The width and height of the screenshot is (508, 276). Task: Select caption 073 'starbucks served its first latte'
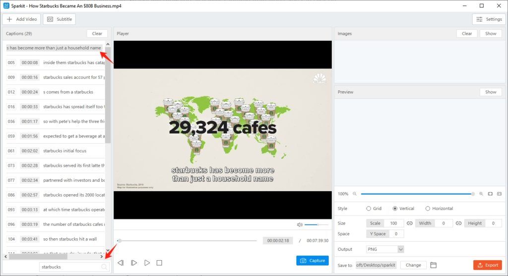[x=56, y=165]
